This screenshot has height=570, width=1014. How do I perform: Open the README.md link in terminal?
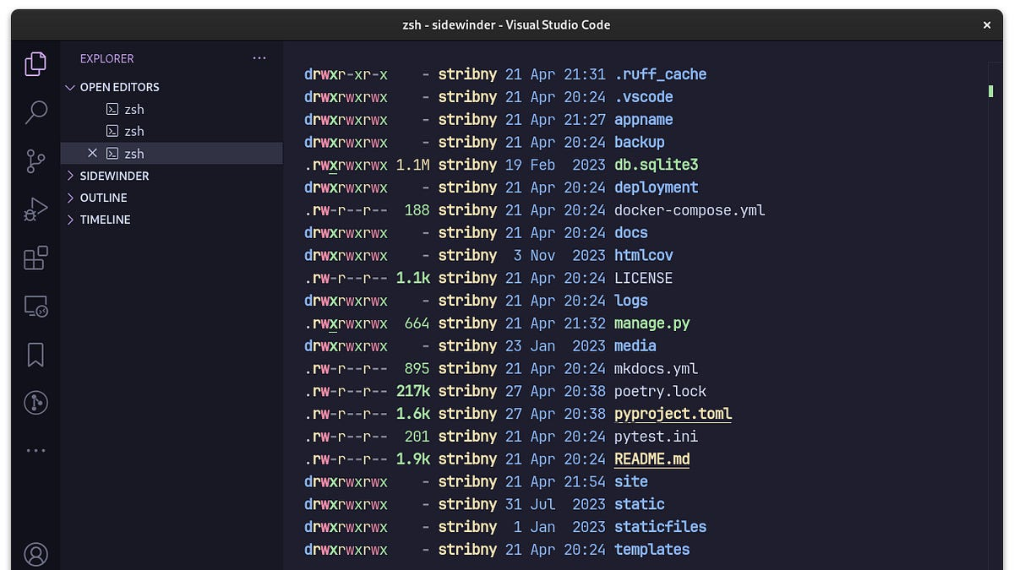point(651,459)
